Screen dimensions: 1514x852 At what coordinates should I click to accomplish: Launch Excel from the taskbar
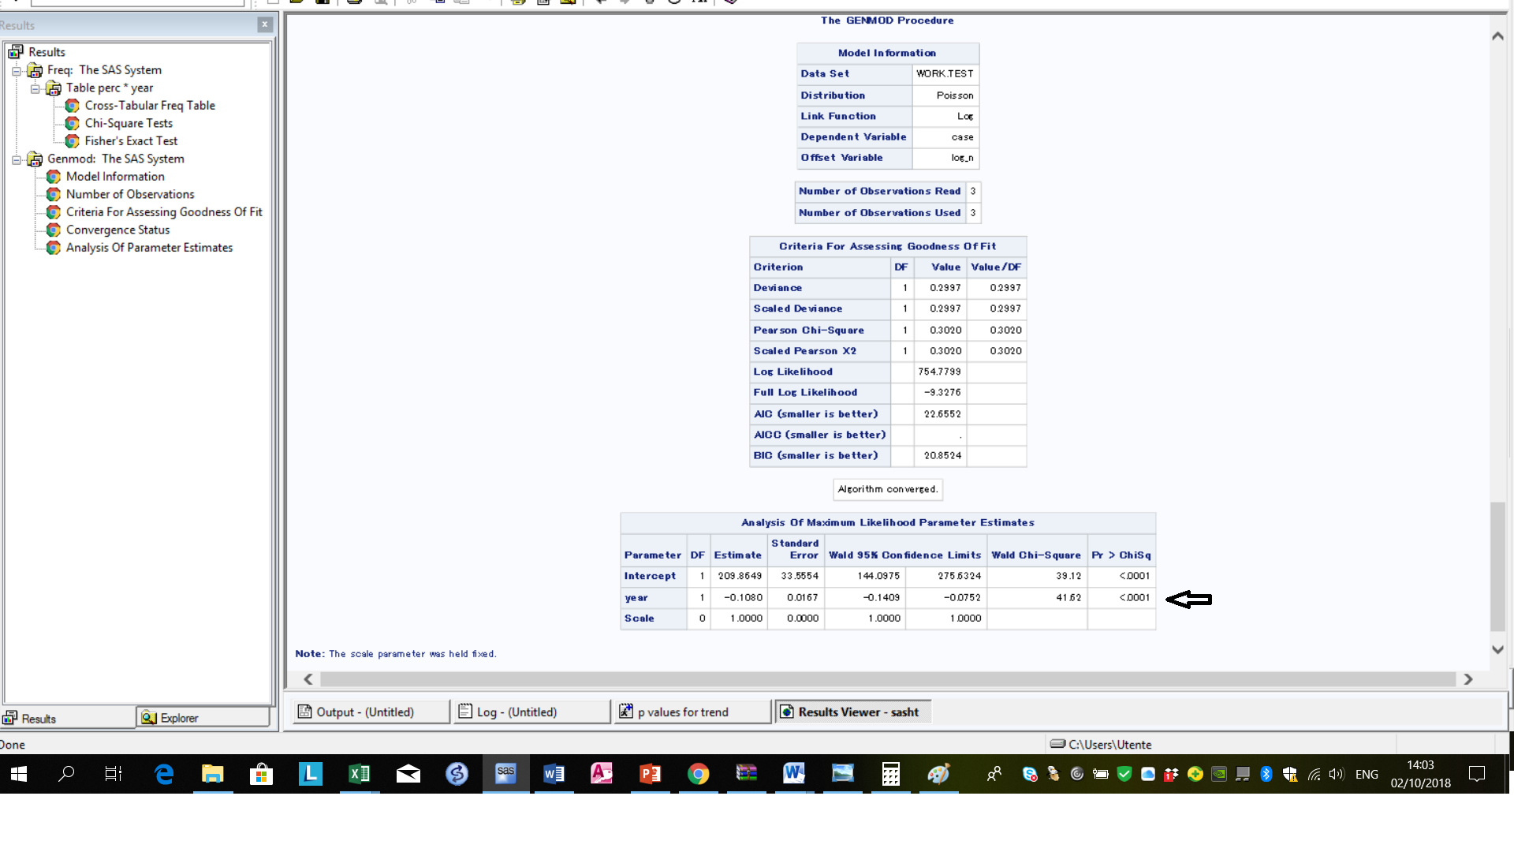click(x=359, y=774)
